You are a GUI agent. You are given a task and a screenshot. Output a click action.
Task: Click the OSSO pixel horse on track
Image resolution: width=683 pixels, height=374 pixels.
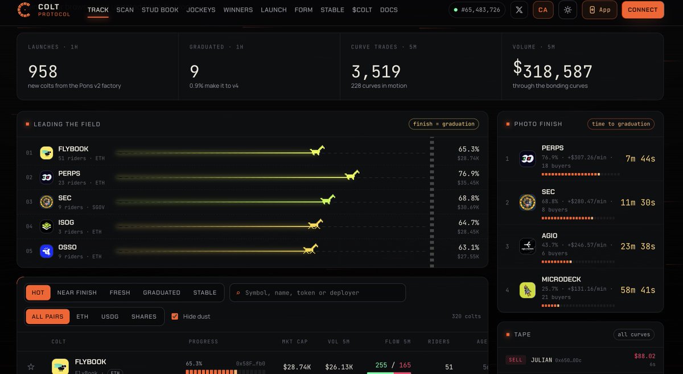click(x=310, y=249)
